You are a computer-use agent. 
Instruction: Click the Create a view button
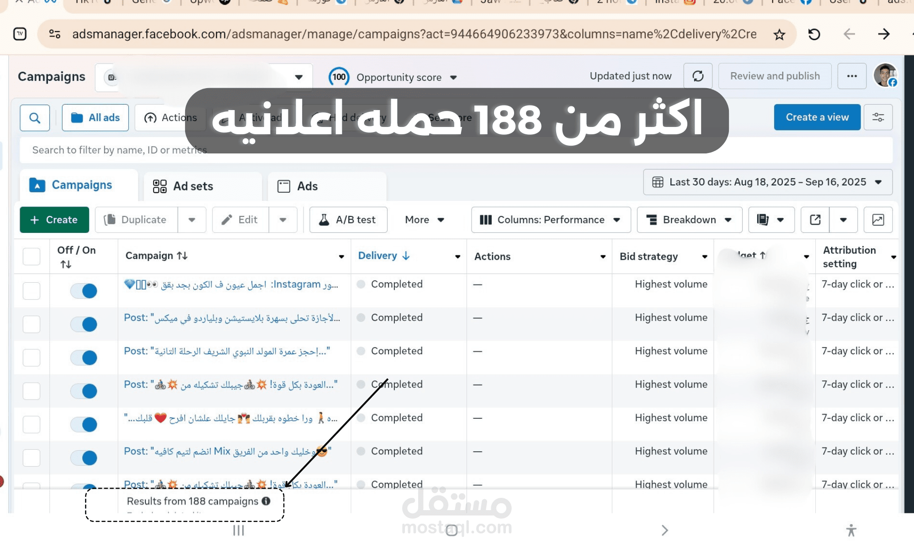pyautogui.click(x=817, y=117)
